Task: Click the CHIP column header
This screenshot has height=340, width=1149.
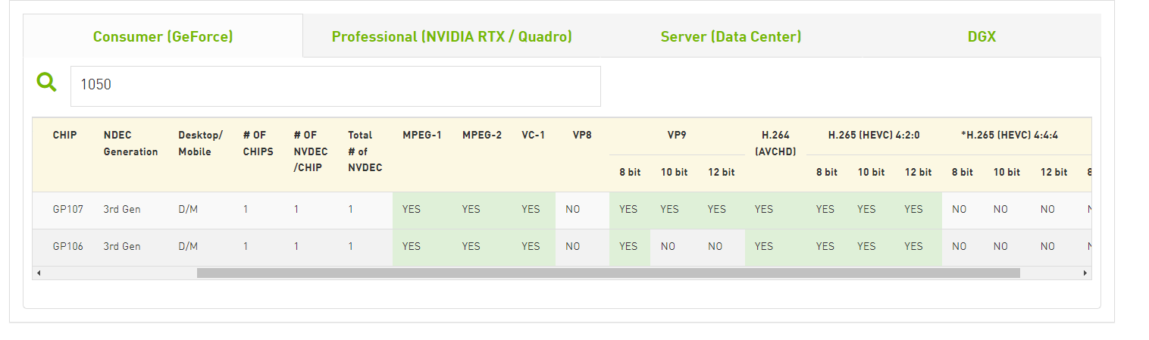Action: click(64, 136)
